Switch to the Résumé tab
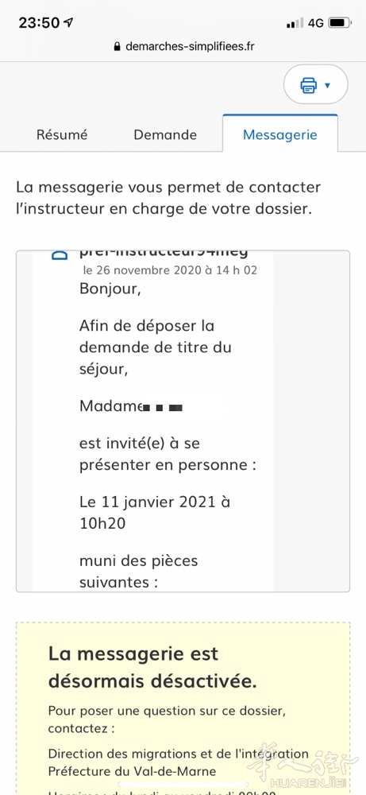Screen dimensions: 366x795 (62, 134)
